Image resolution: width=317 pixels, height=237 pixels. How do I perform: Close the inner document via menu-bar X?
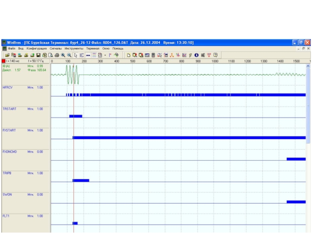[x=309, y=49]
